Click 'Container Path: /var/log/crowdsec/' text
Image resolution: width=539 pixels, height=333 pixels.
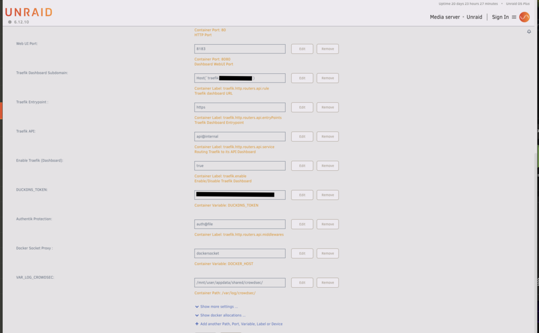tap(225, 293)
